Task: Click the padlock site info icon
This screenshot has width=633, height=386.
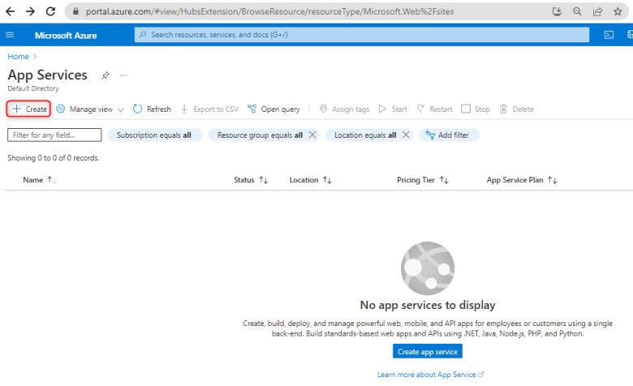Action: [75, 11]
